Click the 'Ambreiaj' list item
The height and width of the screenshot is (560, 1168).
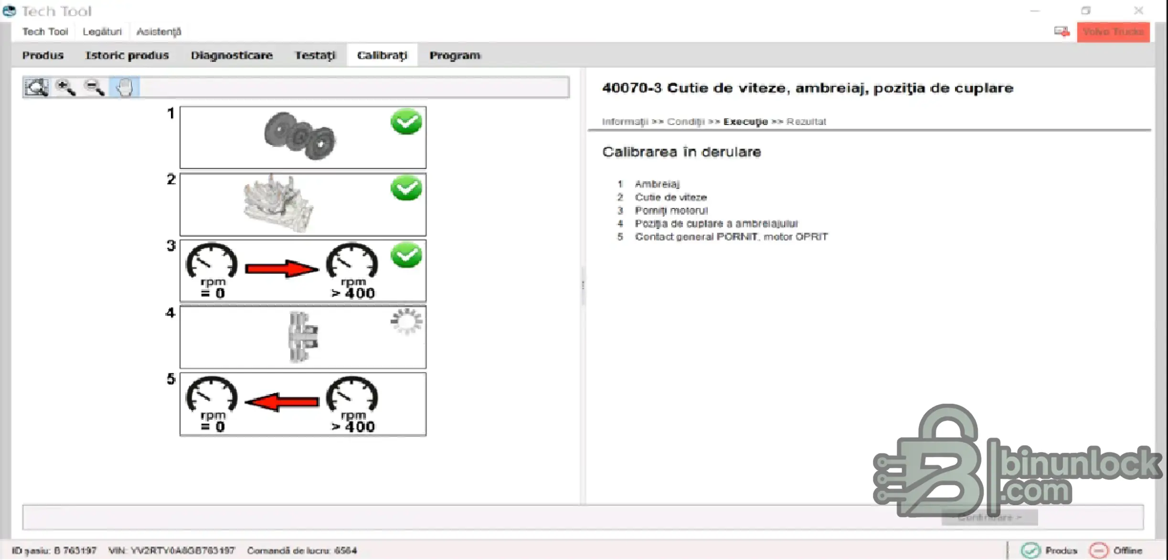[657, 184]
